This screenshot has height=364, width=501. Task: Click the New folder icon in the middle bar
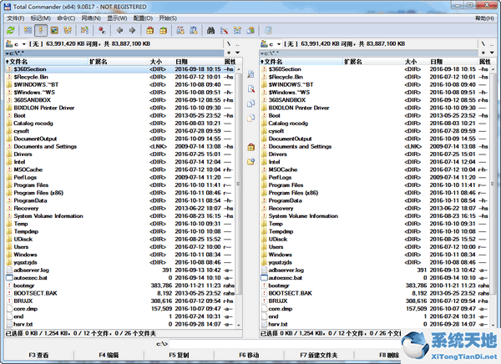point(250,161)
